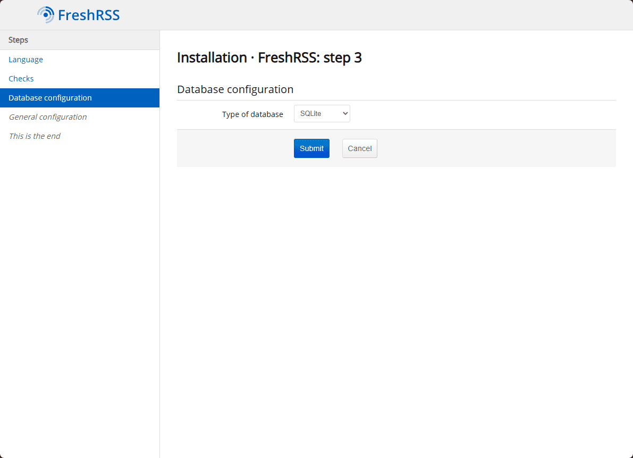This screenshot has height=458, width=633.
Task: Click the FreshRSS wordmark in header
Action: coord(89,15)
